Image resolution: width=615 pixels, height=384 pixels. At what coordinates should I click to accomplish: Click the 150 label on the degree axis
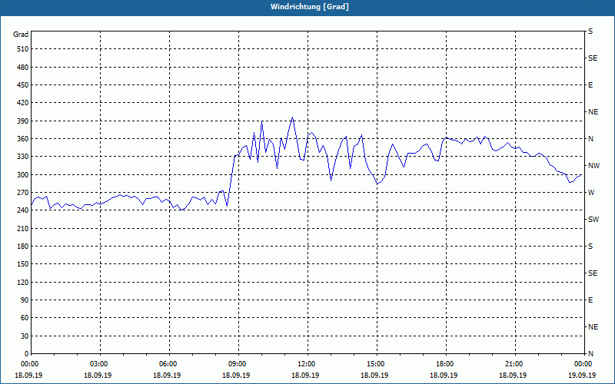point(23,264)
